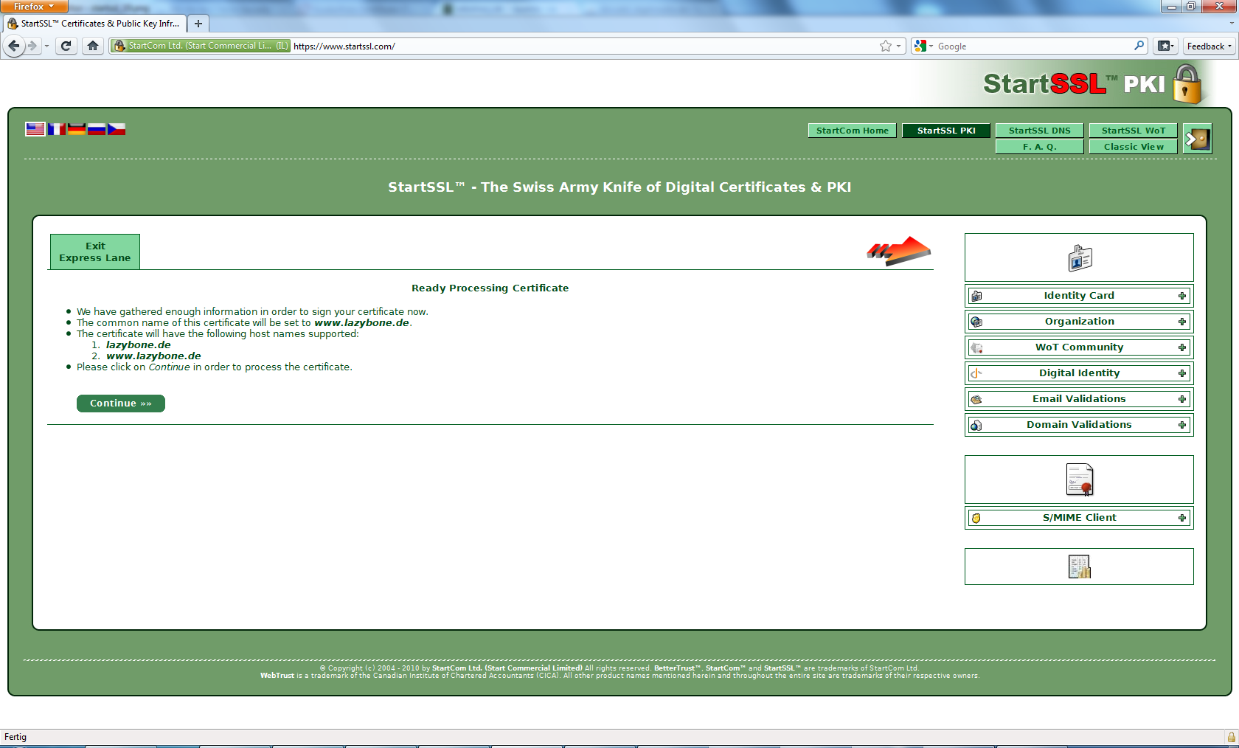Click the Domain Validations row icon
The width and height of the screenshot is (1239, 748).
click(976, 425)
